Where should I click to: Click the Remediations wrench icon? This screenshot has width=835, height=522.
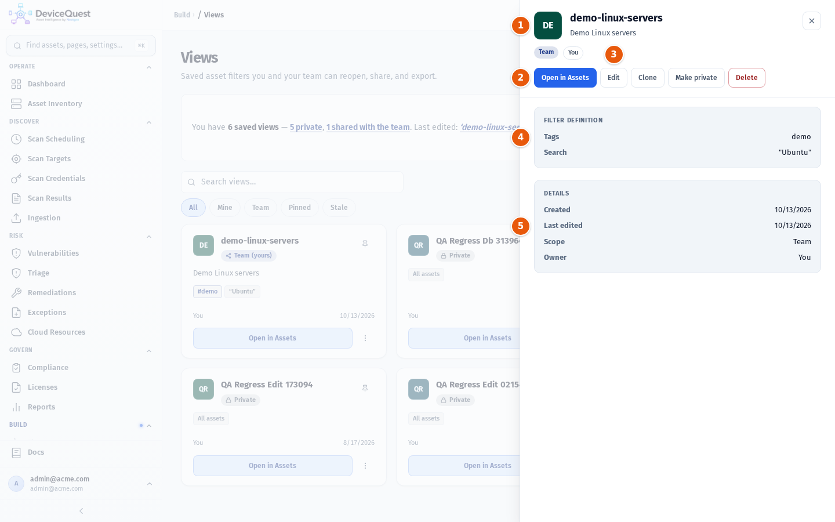tap(16, 293)
